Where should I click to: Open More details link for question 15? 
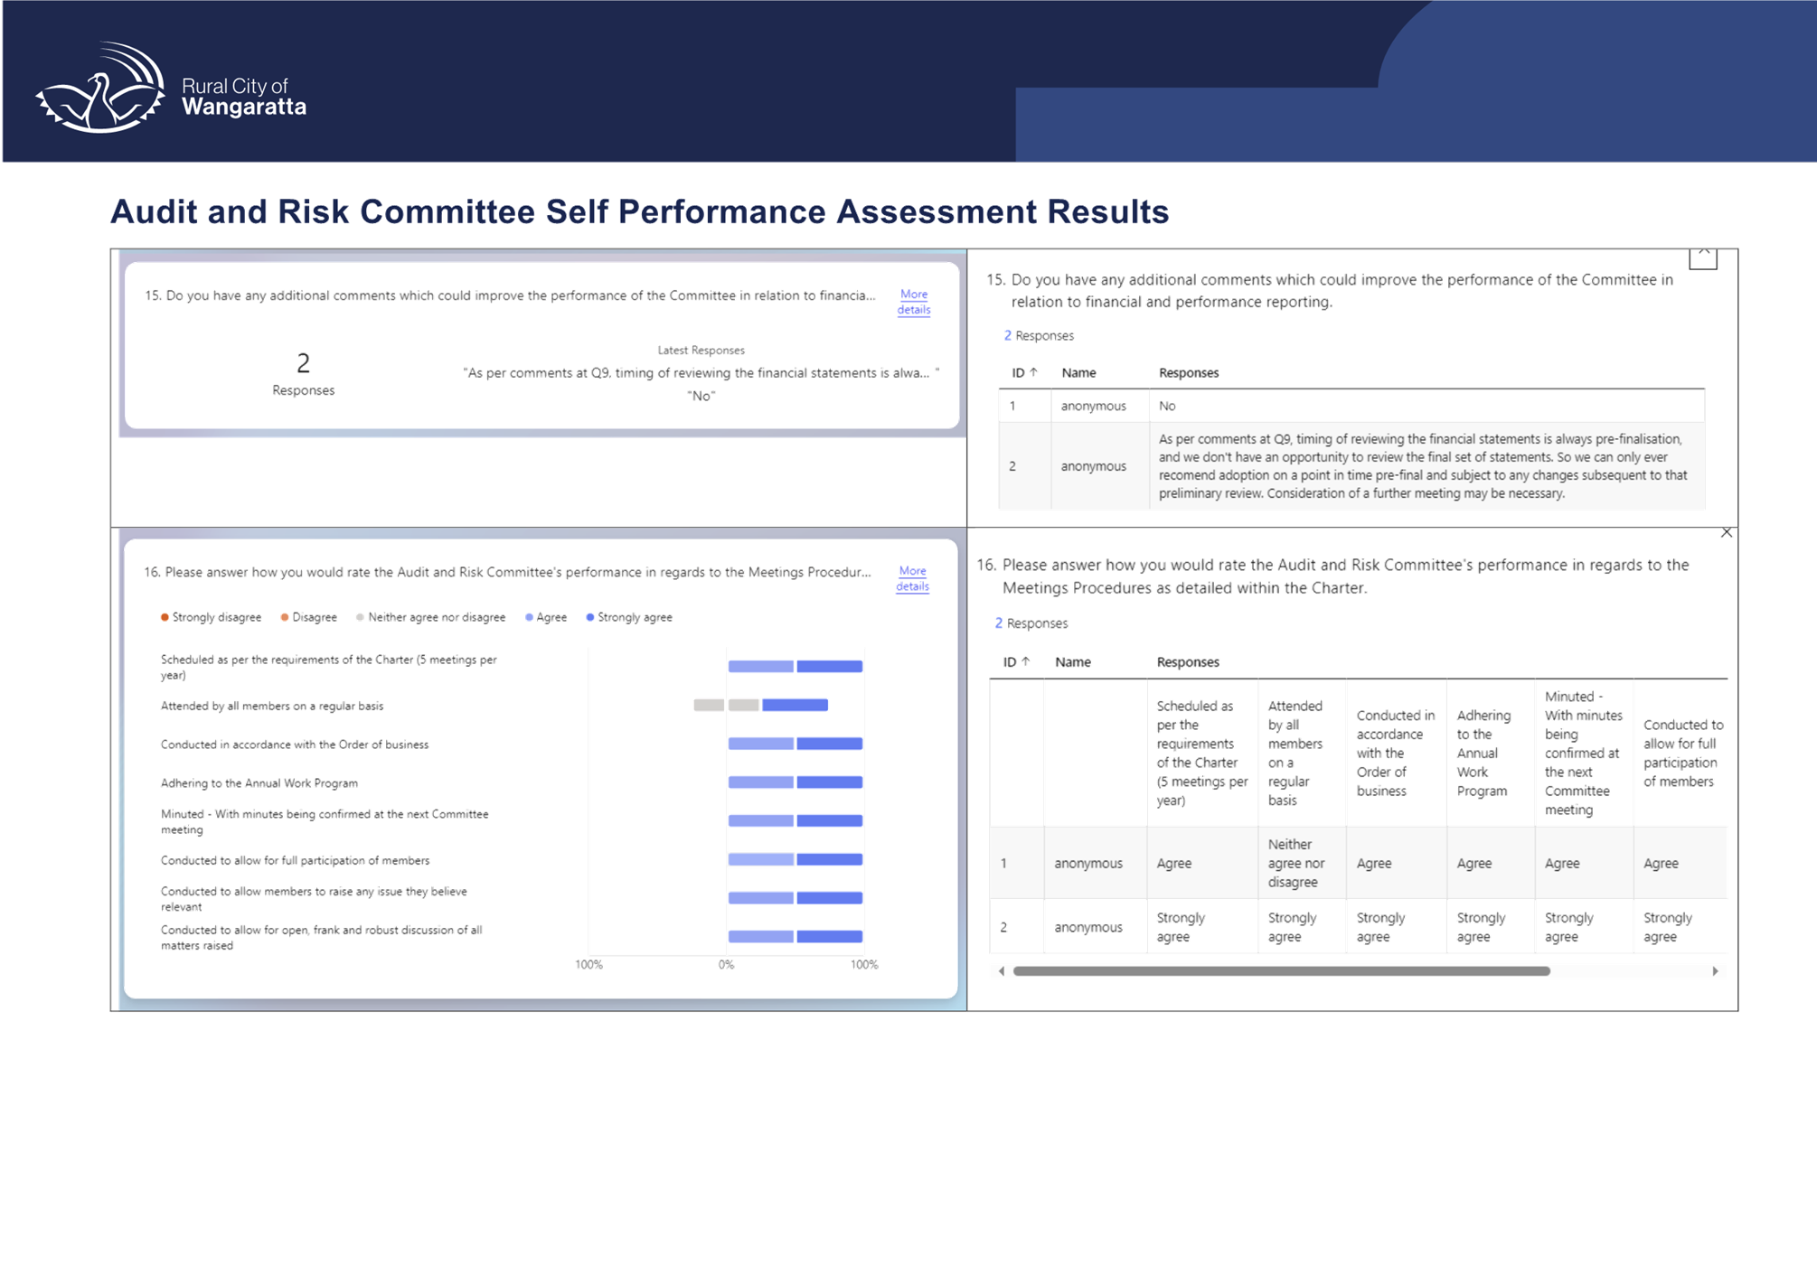(914, 302)
